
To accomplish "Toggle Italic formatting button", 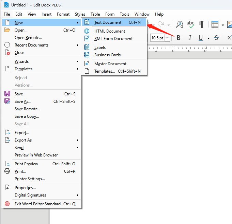I will (x=190, y=38).
